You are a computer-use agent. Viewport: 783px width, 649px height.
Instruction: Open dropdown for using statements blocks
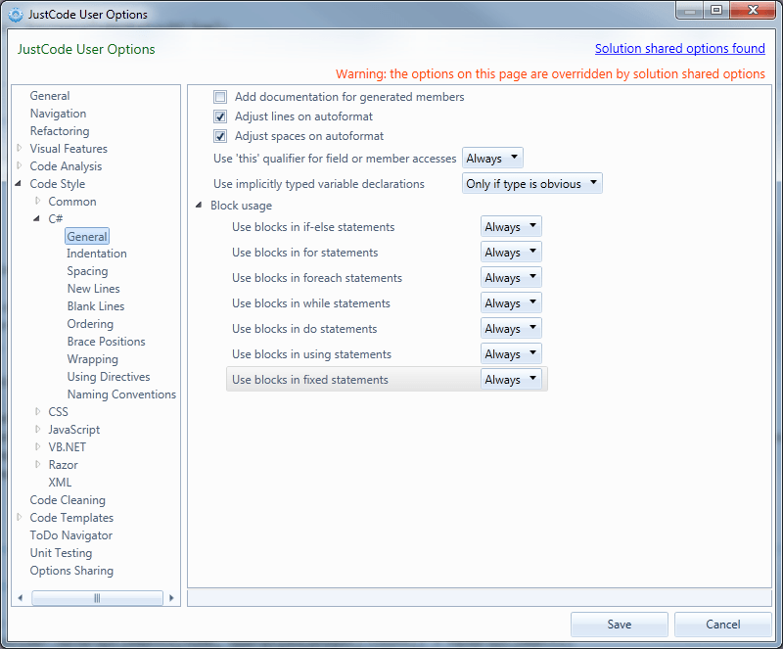[511, 353]
